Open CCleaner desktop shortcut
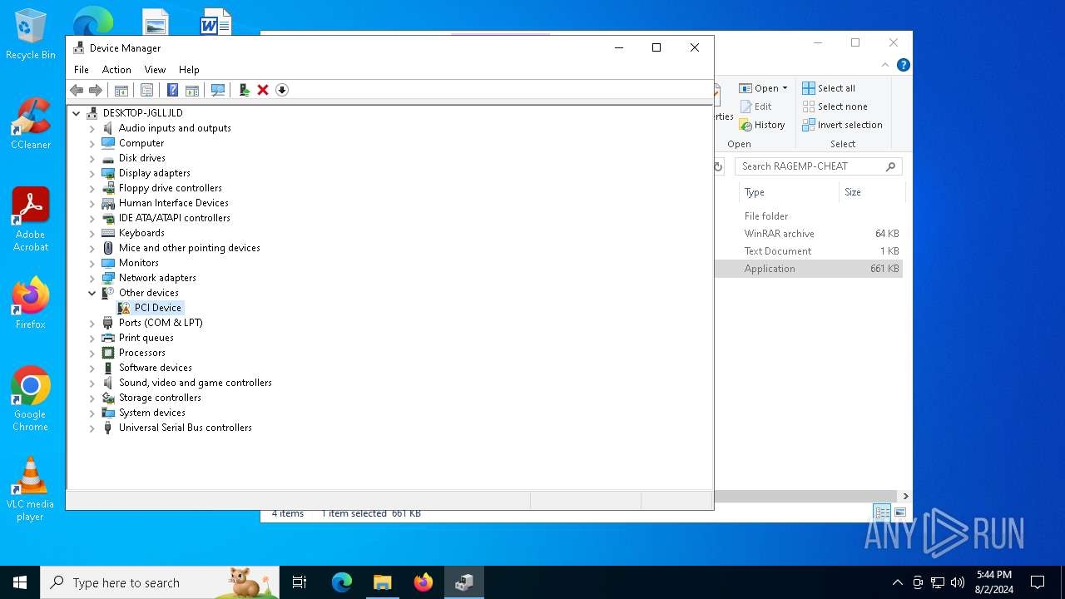This screenshot has width=1065, height=599. click(x=31, y=123)
